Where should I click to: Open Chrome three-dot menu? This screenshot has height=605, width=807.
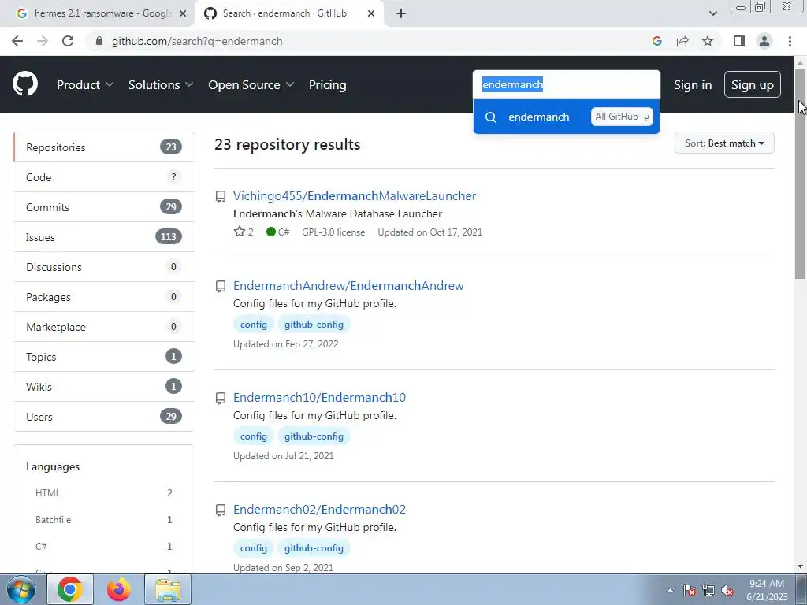pos(790,41)
